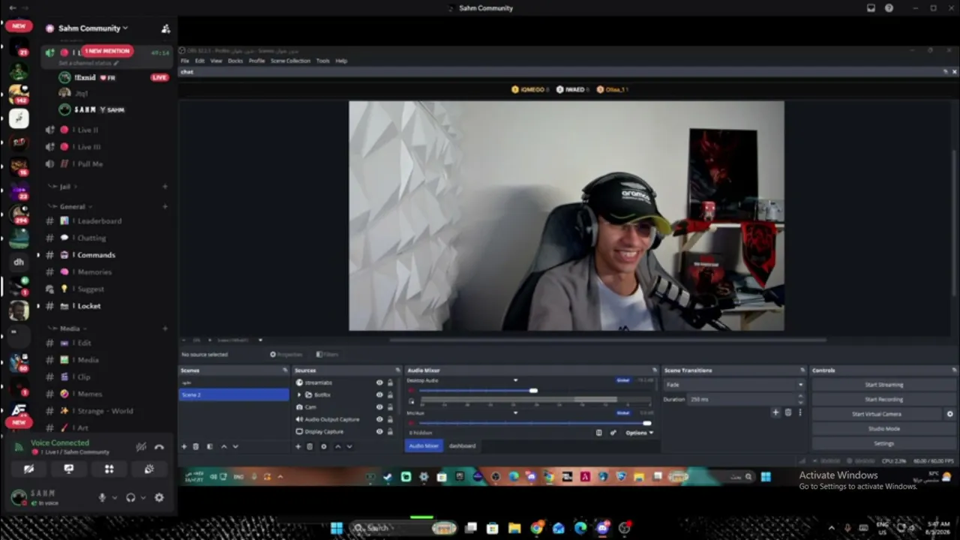This screenshot has height=540, width=960.
Task: Open the Fade transition dropdown
Action: (x=734, y=385)
